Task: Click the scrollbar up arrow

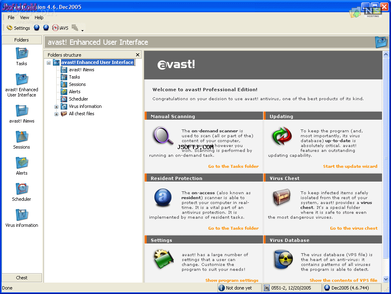Action: (x=386, y=54)
